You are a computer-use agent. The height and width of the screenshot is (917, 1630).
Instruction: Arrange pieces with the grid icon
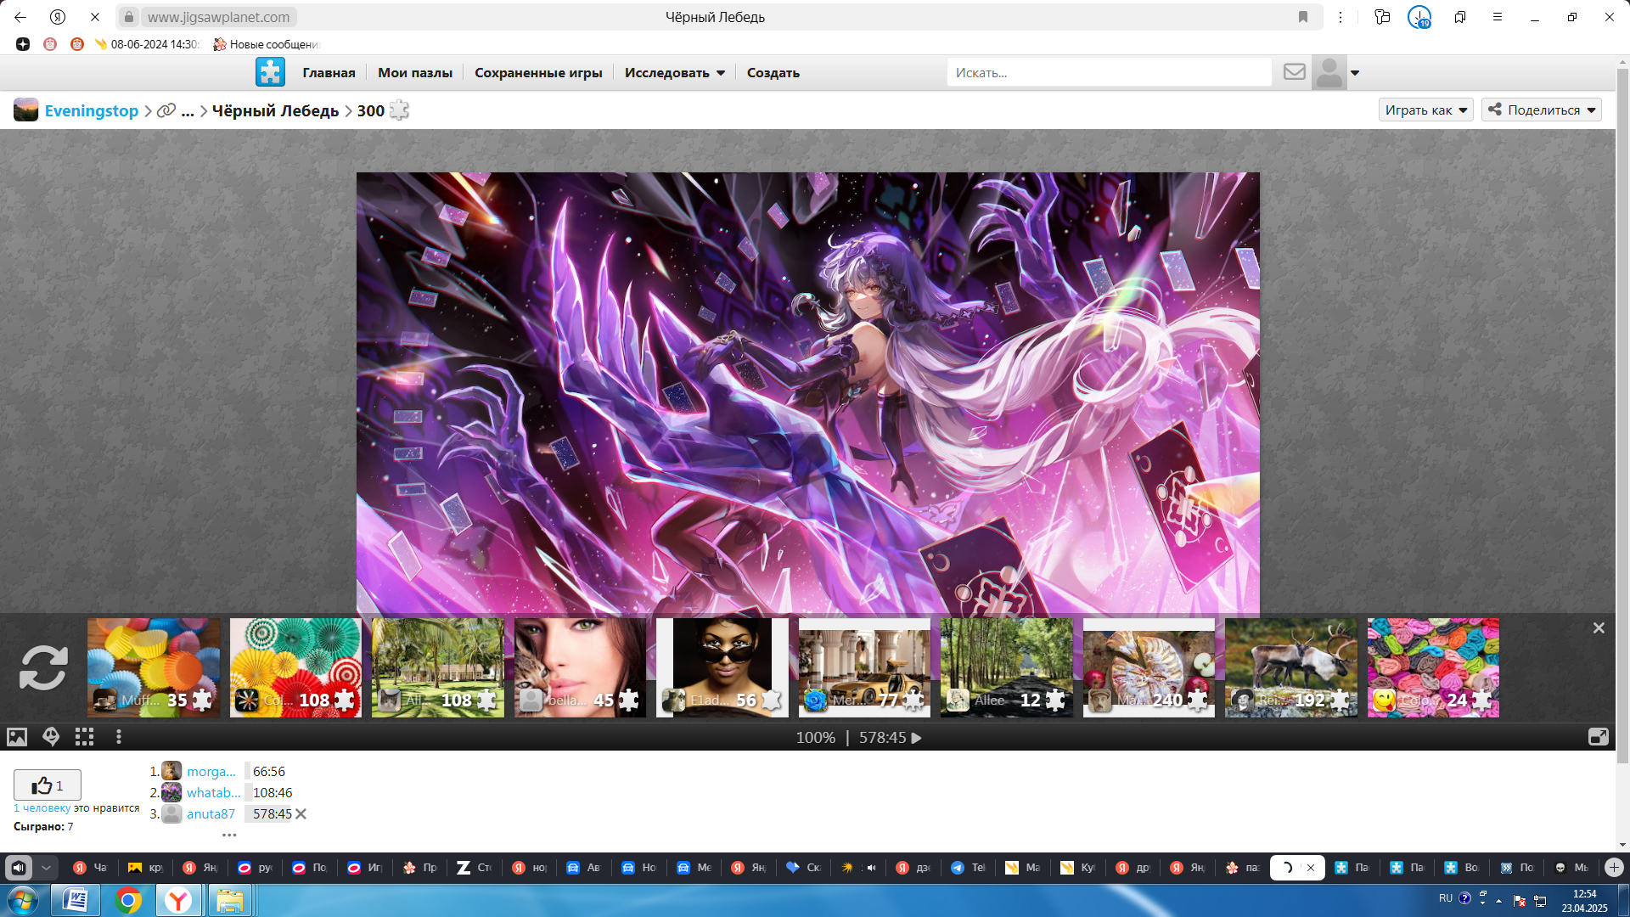(x=84, y=737)
